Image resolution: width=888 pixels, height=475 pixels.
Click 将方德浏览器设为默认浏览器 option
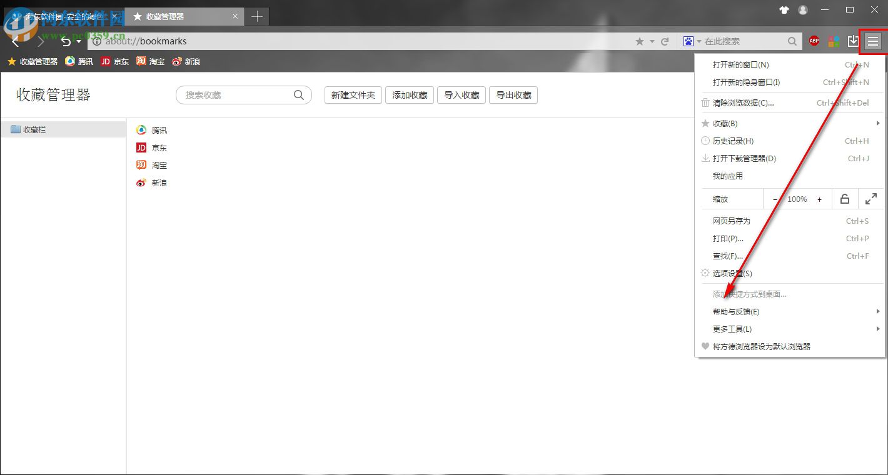point(762,346)
